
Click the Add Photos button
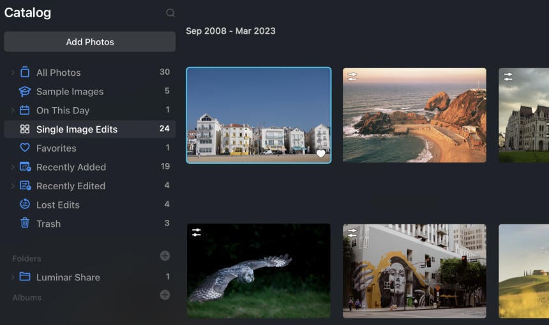90,42
